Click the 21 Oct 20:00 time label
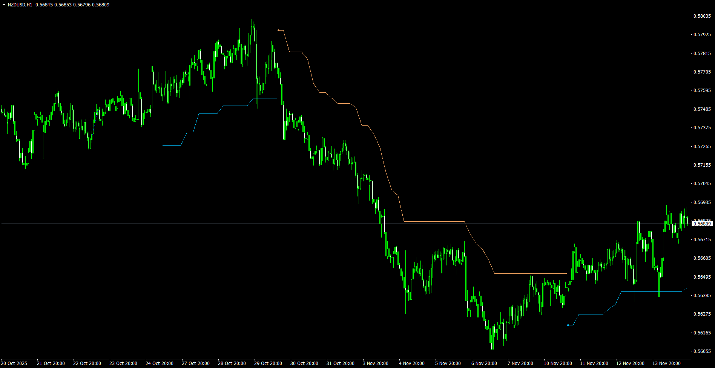715x368 pixels. (51, 363)
